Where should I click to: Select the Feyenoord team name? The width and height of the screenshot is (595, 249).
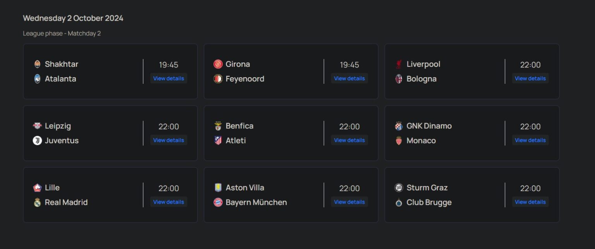click(x=245, y=79)
